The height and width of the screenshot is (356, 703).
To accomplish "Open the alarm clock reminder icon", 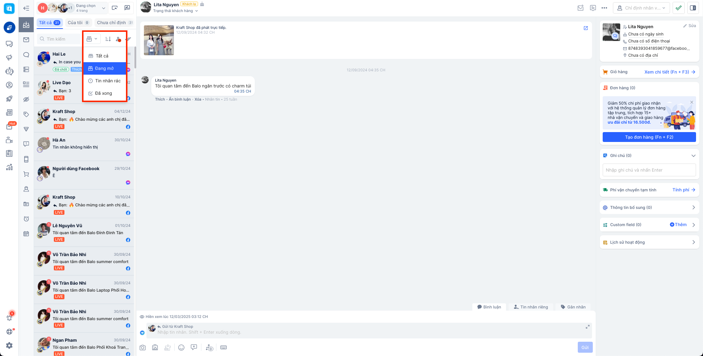I will pyautogui.click(x=26, y=219).
